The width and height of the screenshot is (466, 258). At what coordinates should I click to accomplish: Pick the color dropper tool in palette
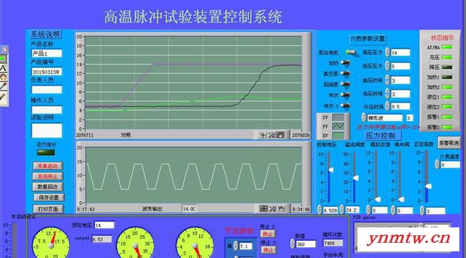[3, 86]
